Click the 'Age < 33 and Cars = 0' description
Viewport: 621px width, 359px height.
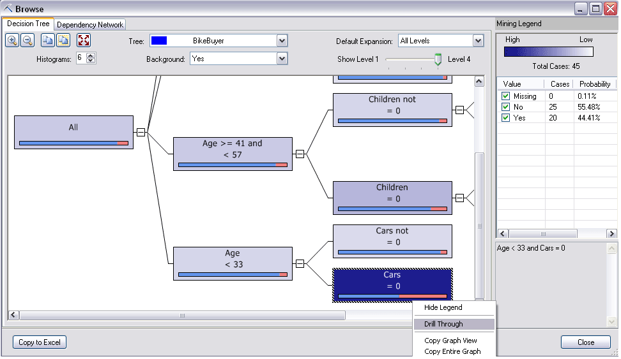coord(531,248)
